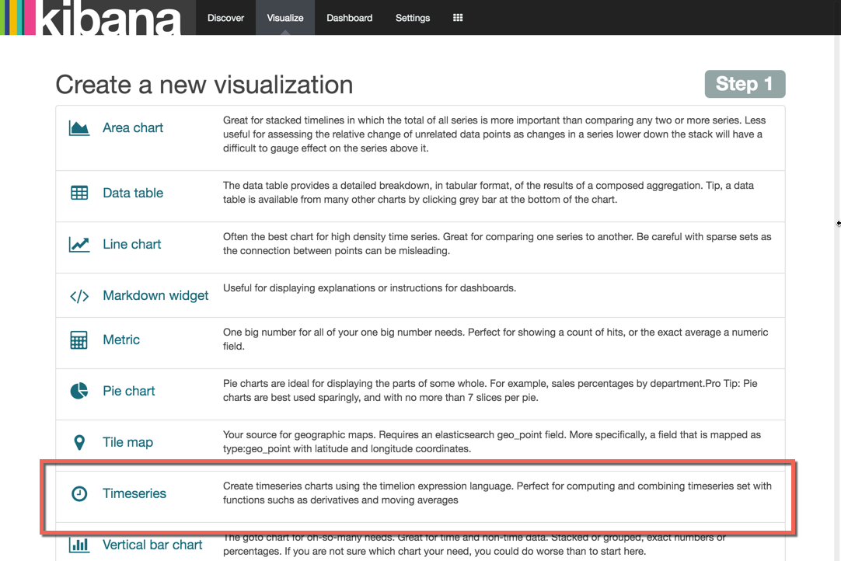Choose the Timeseries visualization link
The image size is (841, 561).
tap(134, 493)
